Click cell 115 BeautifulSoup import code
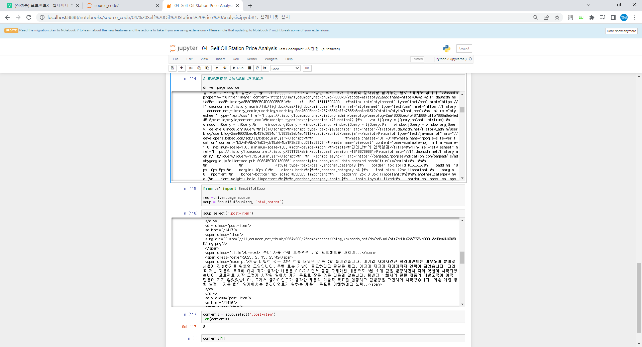 [333, 195]
